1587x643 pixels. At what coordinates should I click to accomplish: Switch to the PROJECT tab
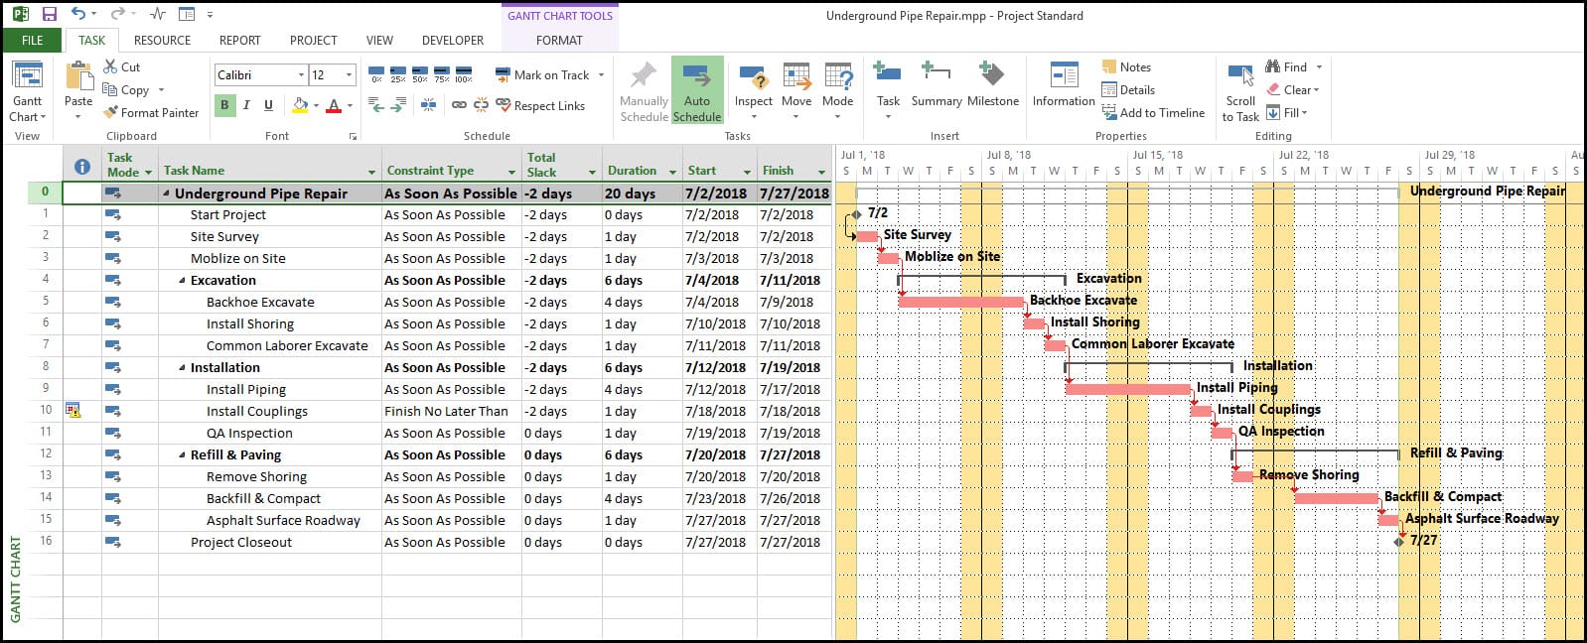click(313, 40)
